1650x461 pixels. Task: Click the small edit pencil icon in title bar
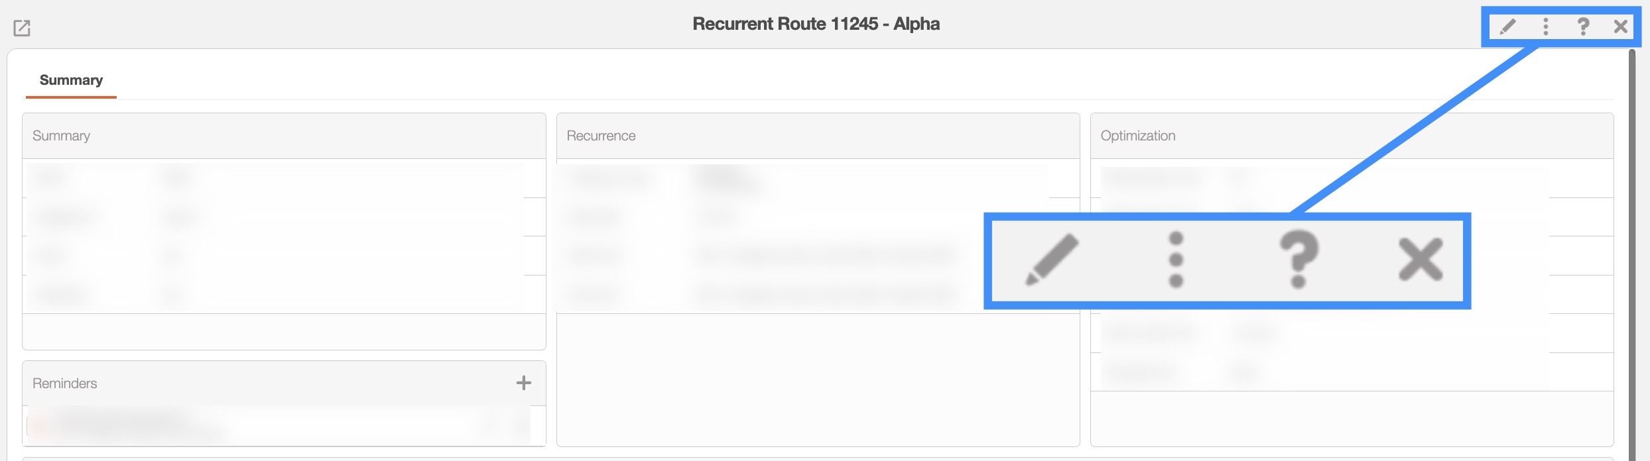coord(1507,26)
